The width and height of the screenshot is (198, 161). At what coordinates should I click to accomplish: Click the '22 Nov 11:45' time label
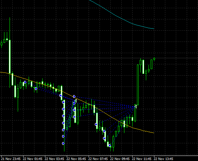coord(142,159)
